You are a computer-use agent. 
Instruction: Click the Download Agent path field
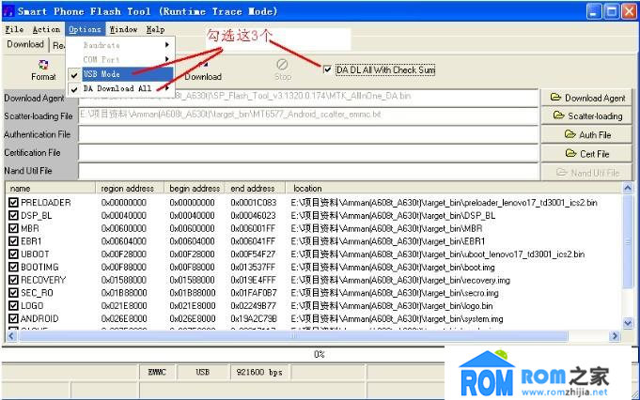click(308, 98)
